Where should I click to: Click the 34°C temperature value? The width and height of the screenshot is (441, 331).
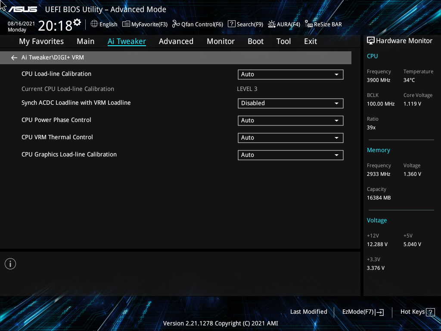409,80
